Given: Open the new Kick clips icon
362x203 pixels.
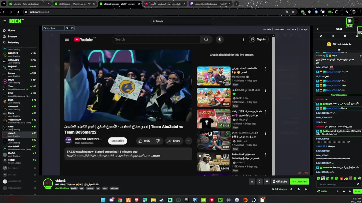Looking at the screenshot, I should pos(350,21).
